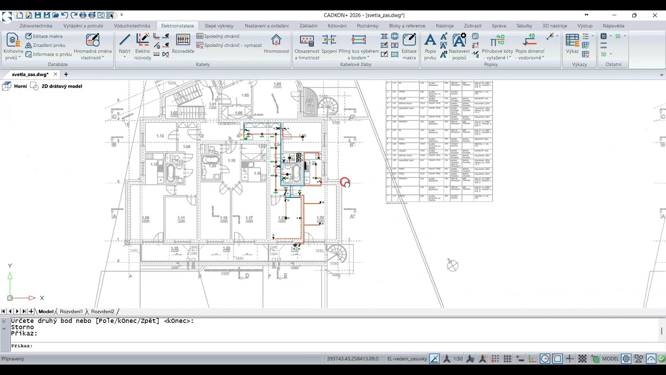Select the Popis prvku text tool
The image size is (666, 375).
coord(430,47)
